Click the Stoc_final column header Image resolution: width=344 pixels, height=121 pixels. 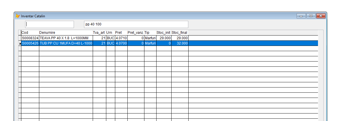[x=180, y=33]
